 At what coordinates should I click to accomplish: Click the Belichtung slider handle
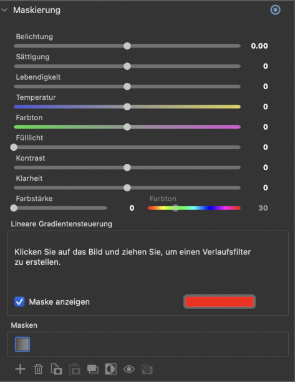[x=127, y=45]
